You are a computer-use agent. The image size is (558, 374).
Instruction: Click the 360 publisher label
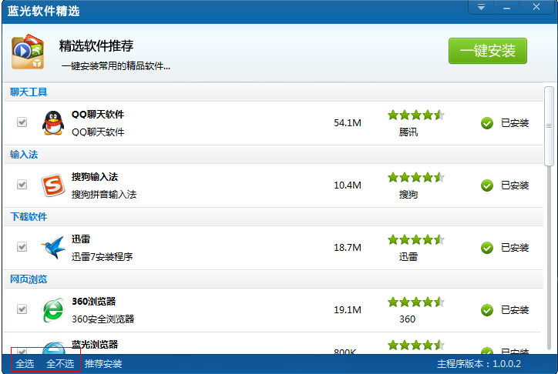[x=407, y=319]
